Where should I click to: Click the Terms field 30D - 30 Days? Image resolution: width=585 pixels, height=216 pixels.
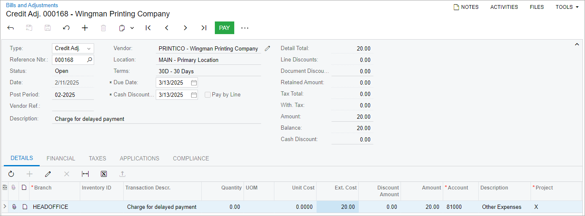click(209, 71)
